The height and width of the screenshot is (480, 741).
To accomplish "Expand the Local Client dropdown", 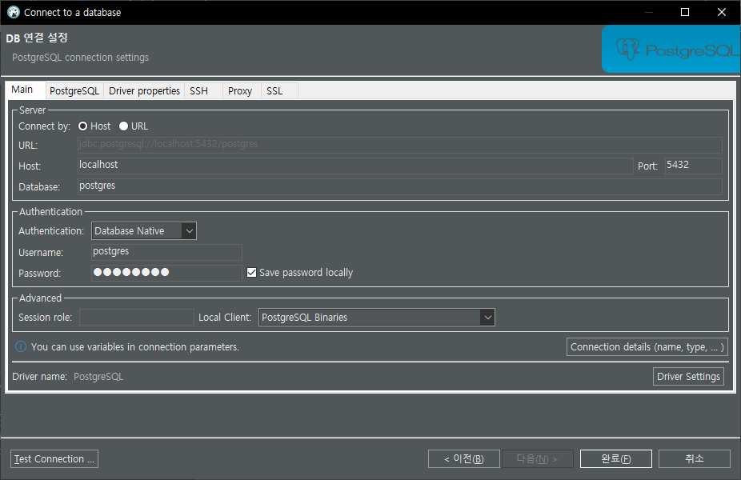I will (377, 318).
